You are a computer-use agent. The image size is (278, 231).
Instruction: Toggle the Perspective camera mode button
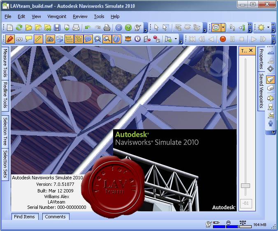[270, 80]
